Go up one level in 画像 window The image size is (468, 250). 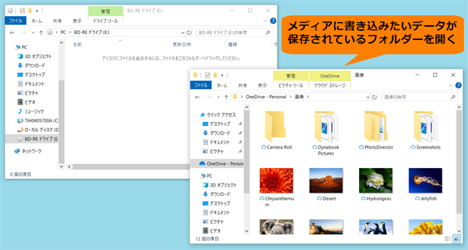[x=226, y=97]
